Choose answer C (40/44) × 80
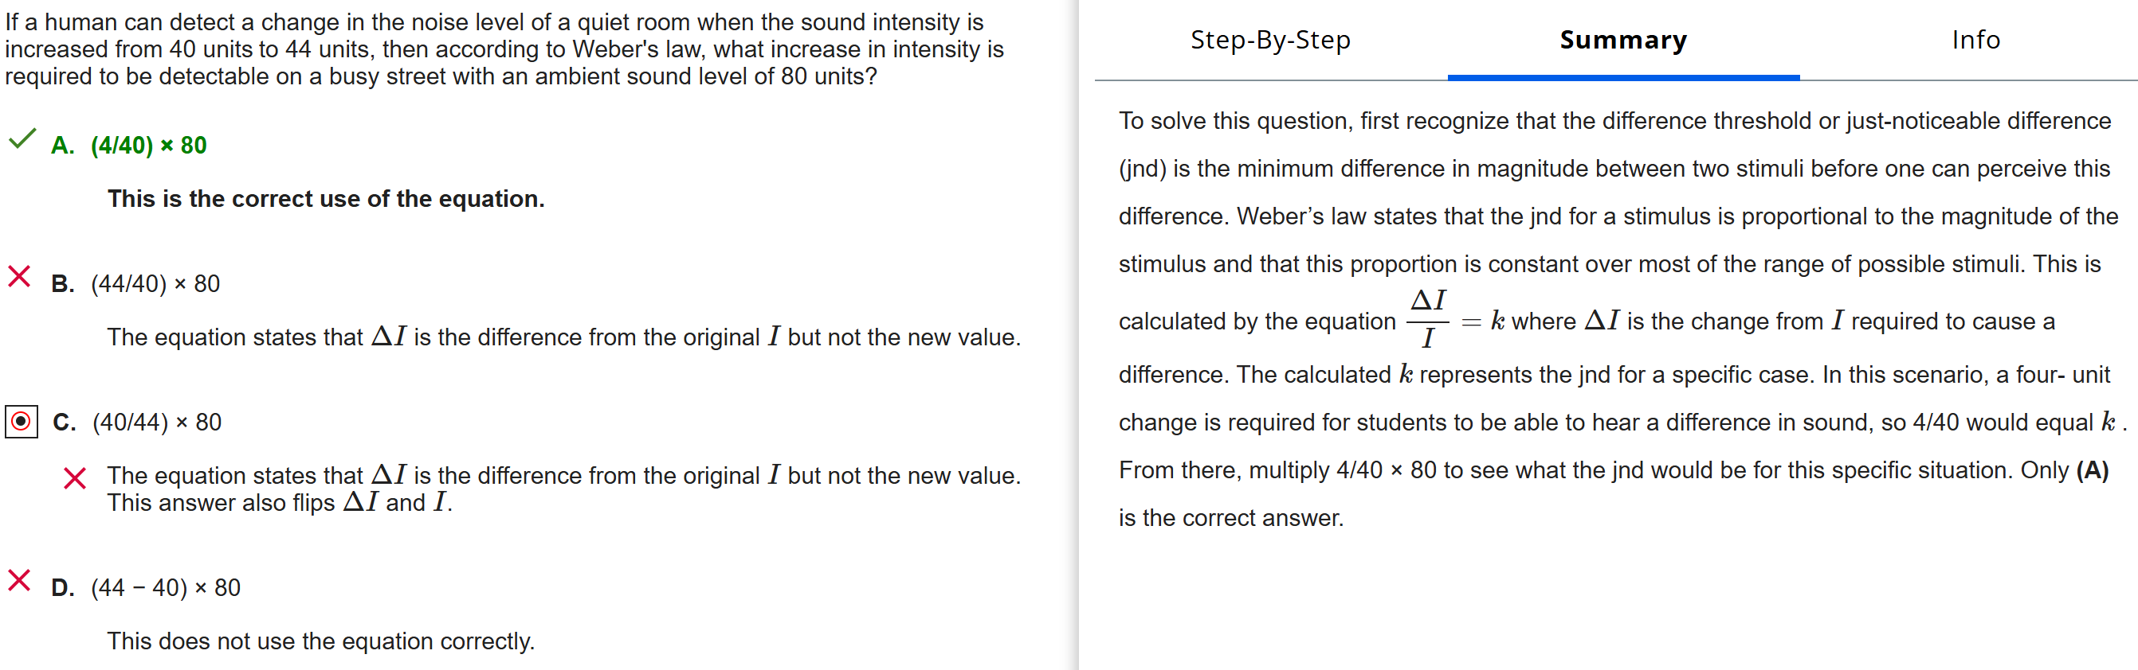This screenshot has width=2138, height=670. pyautogui.click(x=157, y=423)
